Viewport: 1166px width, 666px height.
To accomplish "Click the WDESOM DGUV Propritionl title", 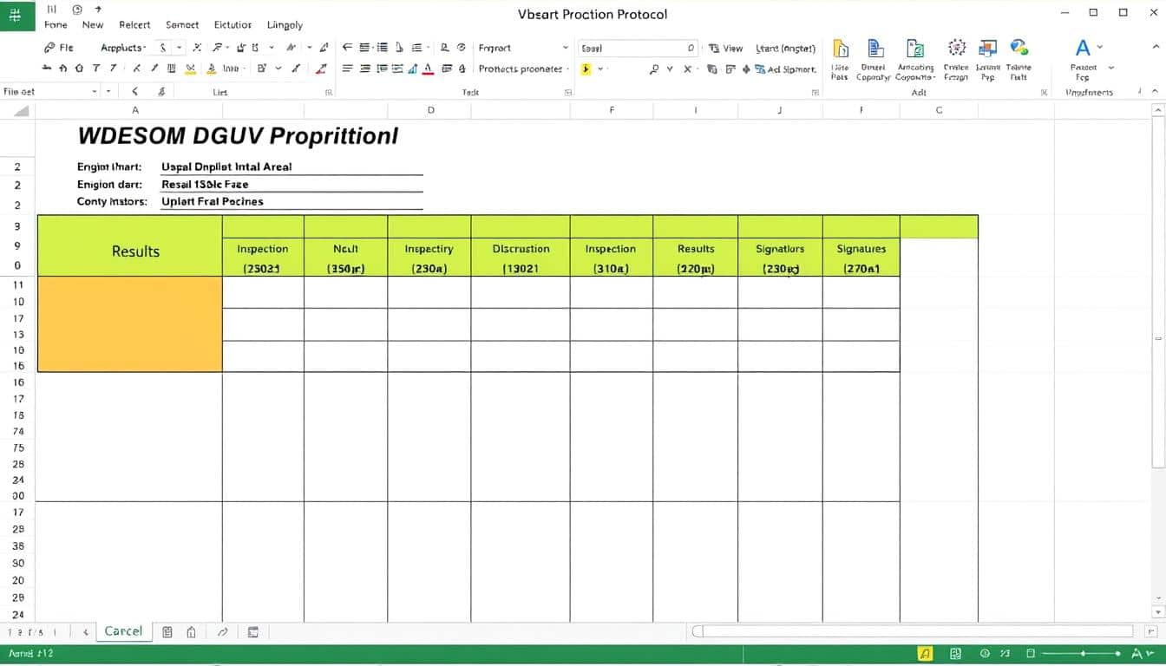I will click(238, 135).
